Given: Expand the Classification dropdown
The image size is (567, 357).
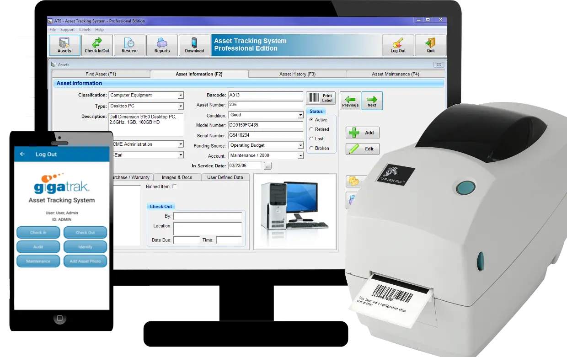Looking at the screenshot, I should point(181,96).
